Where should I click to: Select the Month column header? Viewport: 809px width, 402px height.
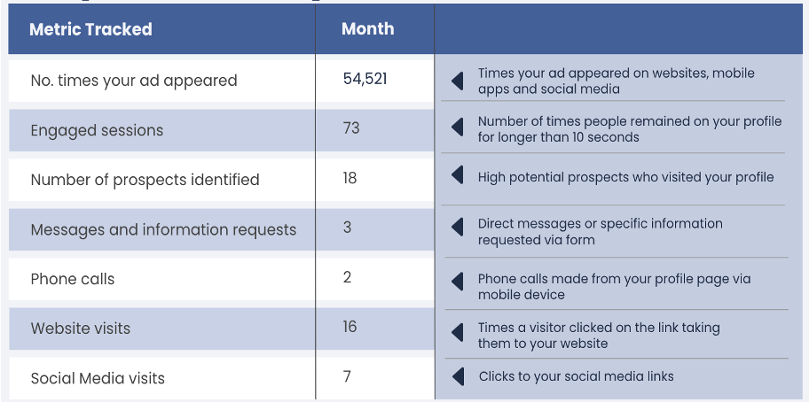click(x=367, y=28)
